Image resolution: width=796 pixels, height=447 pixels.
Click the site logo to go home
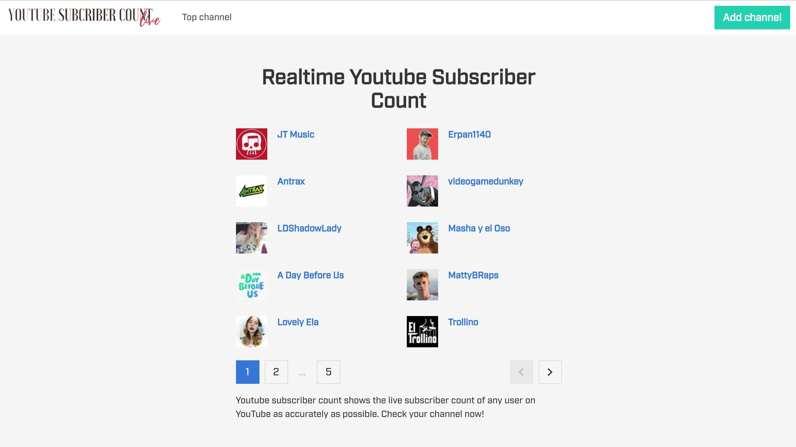[x=84, y=16]
